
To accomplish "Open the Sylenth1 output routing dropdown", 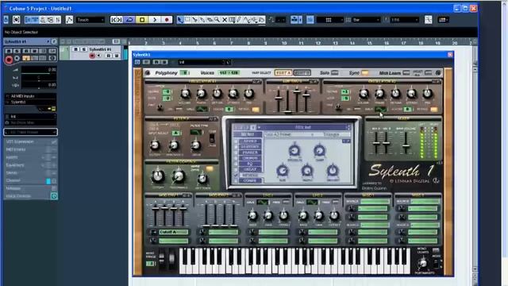I will click(30, 102).
